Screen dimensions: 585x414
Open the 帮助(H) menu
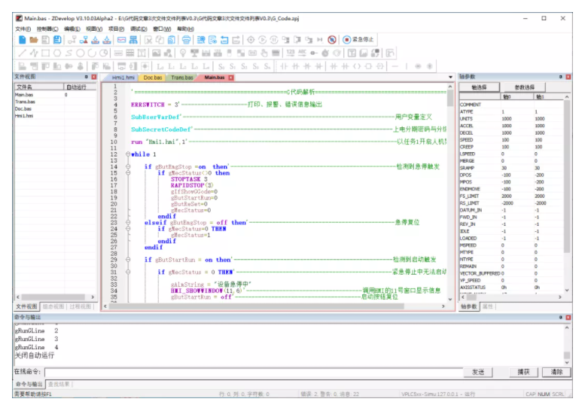tap(185, 29)
